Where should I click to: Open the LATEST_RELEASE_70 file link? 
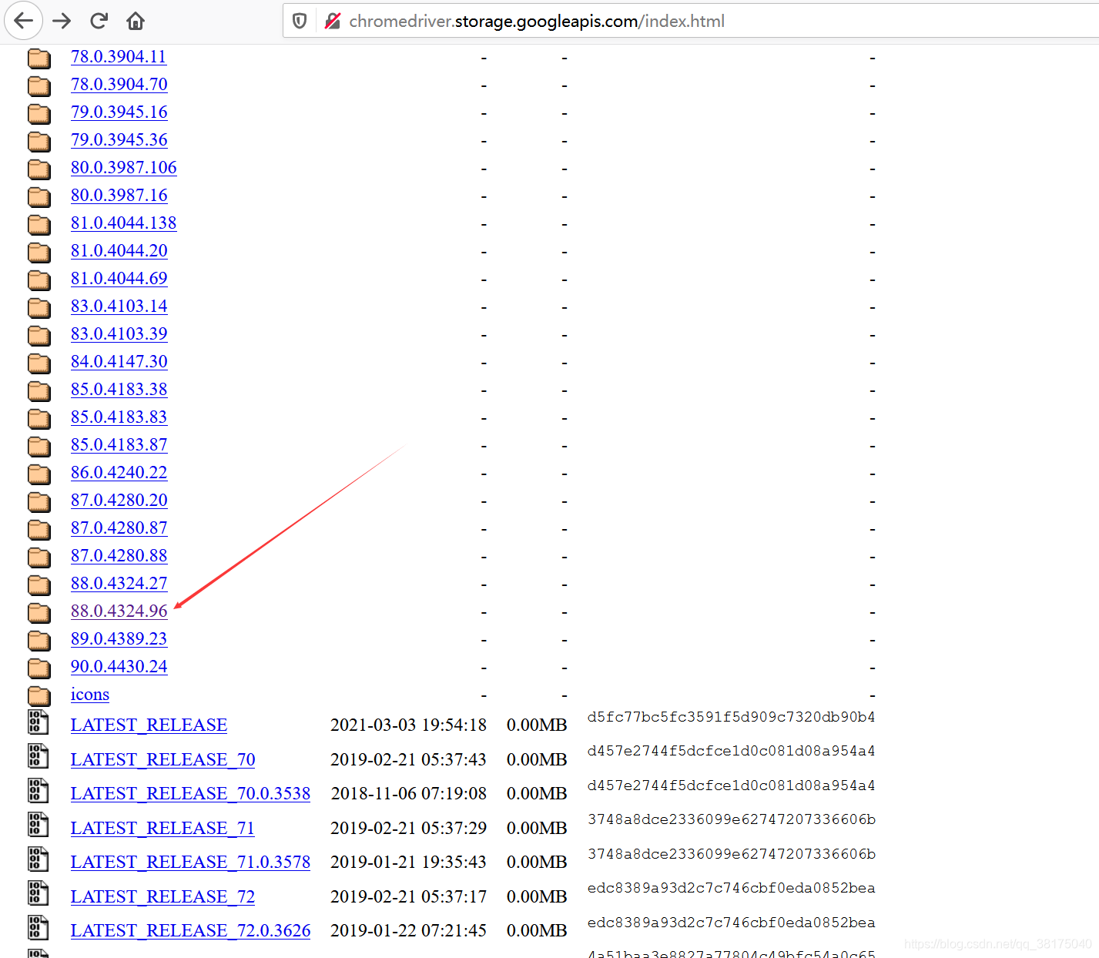click(163, 760)
